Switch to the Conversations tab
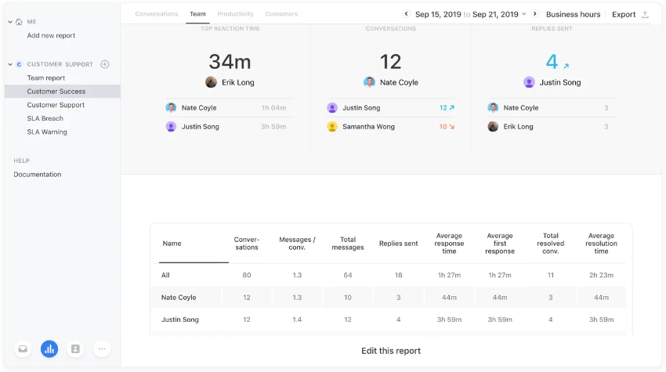 point(157,14)
